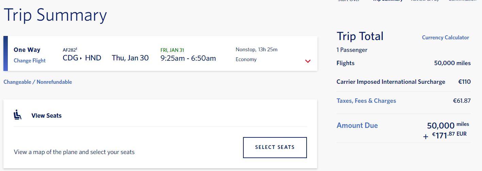Select the Start Over step at top
Viewport: 482px width, 171px height.
click(348, 1)
